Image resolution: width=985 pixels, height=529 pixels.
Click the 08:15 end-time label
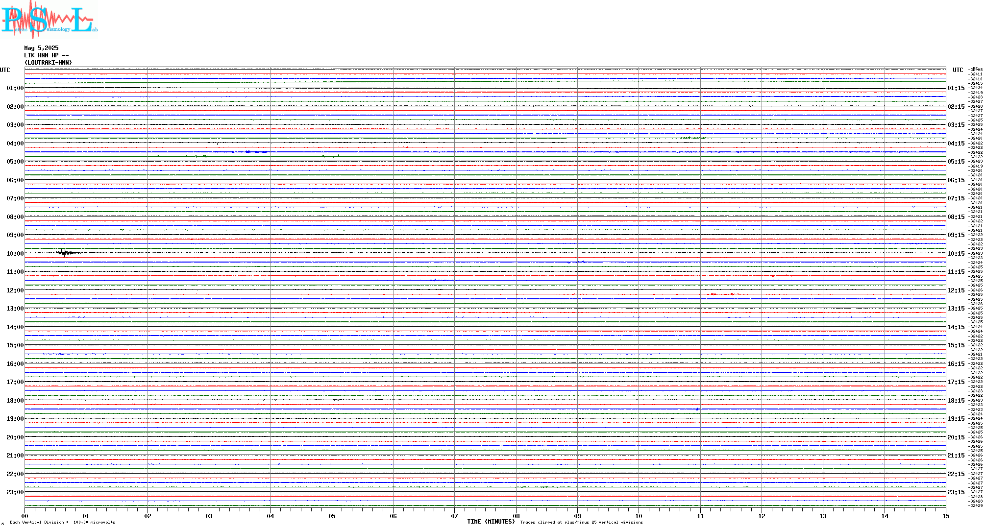click(x=956, y=217)
